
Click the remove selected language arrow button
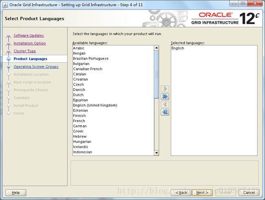tap(165, 104)
